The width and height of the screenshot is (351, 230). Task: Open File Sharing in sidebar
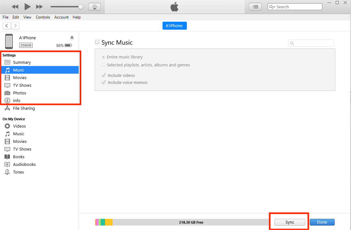tap(40, 108)
